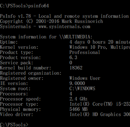130x127 pixels.
Task: Click the Registered organization label
Action: [31, 73]
